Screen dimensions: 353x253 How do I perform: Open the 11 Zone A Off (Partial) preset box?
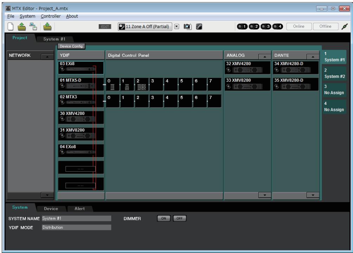pyautogui.click(x=145, y=27)
